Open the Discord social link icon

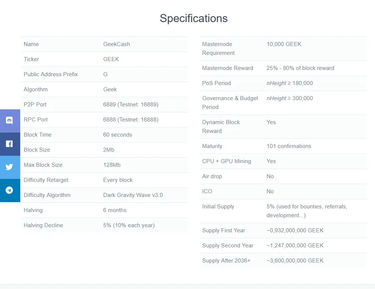coord(9,120)
